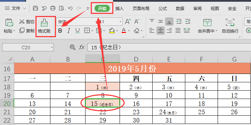Align text to top of cell
251x125 pixels.
point(152,22)
